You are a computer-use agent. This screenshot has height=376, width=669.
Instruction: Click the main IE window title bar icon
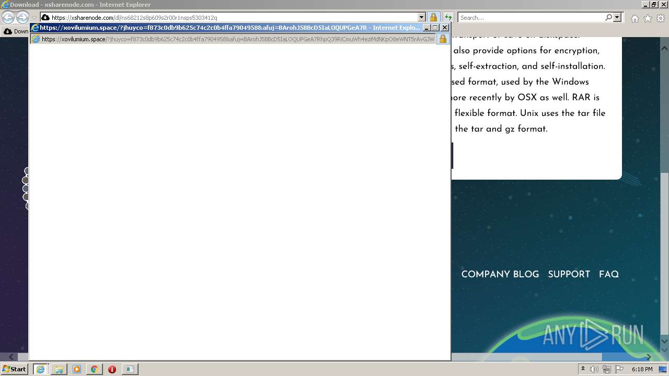pyautogui.click(x=5, y=5)
